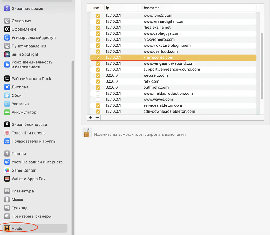Select the Клавиатура keyboard icon

point(7,191)
